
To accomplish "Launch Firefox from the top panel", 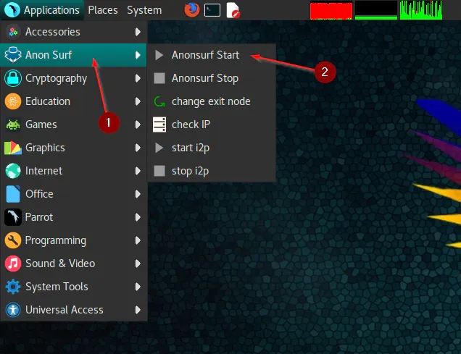I will 192,9.
